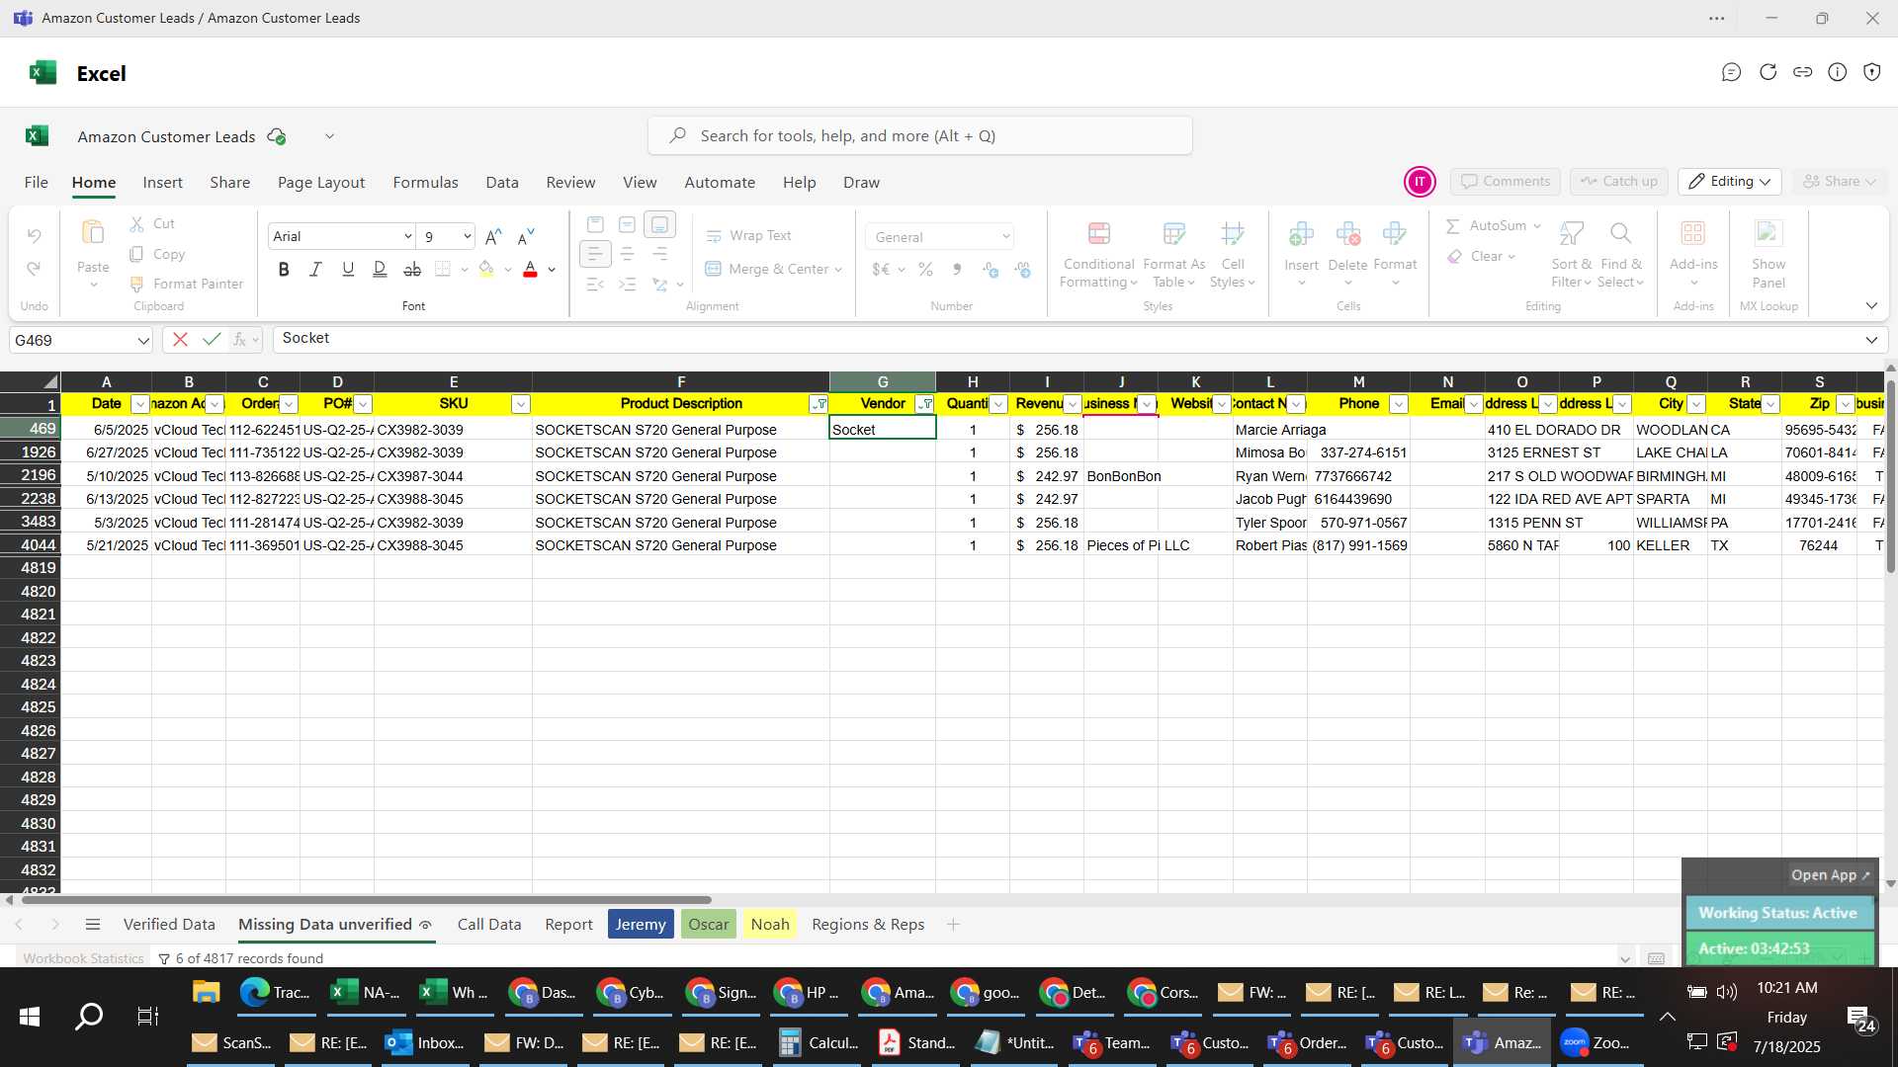This screenshot has width=1898, height=1067.
Task: Toggle middle vertical alignment
Action: [x=627, y=224]
